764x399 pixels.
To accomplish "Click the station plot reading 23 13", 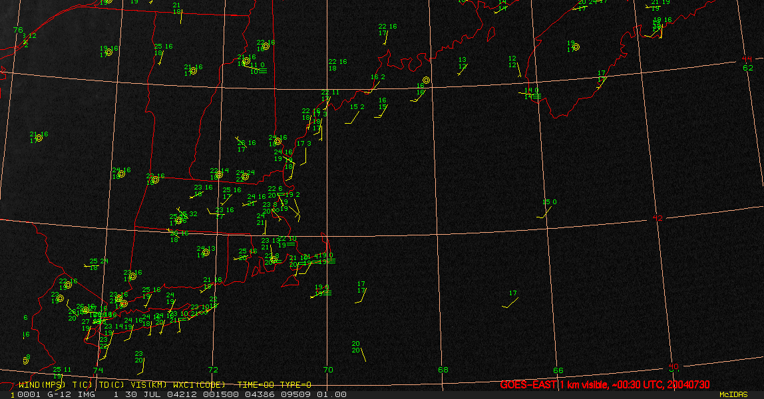I will [270, 241].
